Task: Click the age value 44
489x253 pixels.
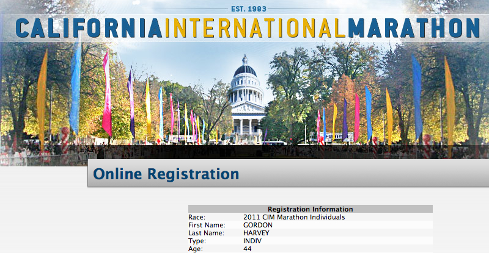Action: [x=248, y=249]
